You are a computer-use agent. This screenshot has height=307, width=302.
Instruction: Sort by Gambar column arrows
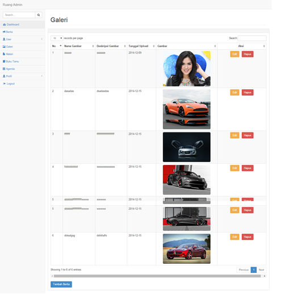215,46
